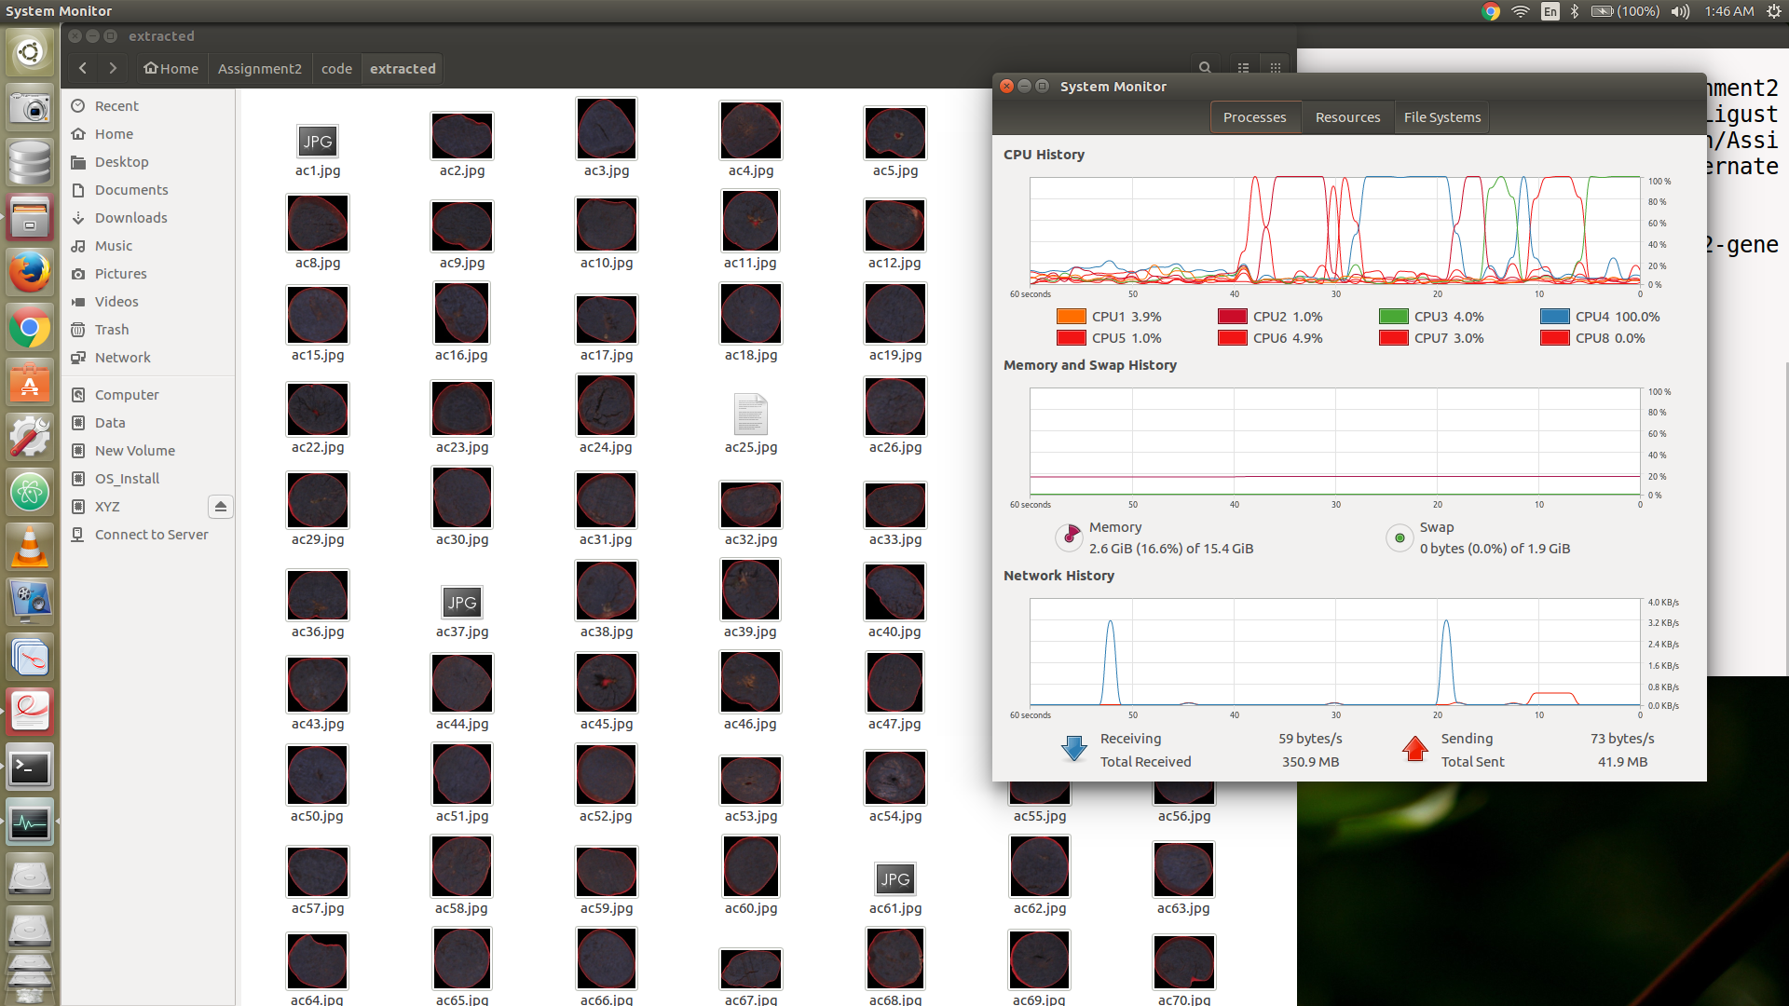Select the Processes tab
This screenshot has height=1006, width=1789.
[1254, 117]
